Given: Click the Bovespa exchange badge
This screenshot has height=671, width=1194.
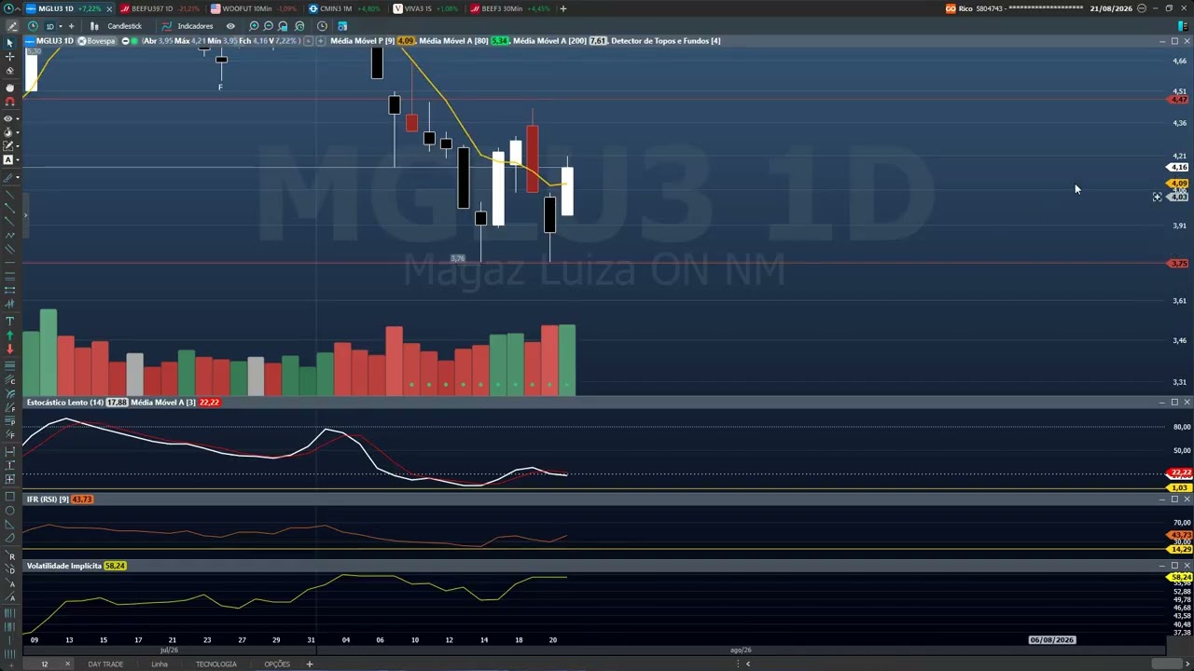Looking at the screenshot, I should [97, 41].
